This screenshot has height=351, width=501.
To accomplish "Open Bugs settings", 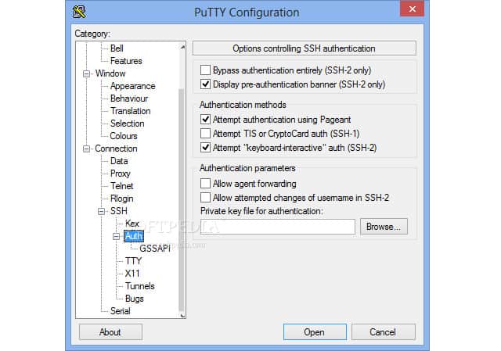I will 135,299.
